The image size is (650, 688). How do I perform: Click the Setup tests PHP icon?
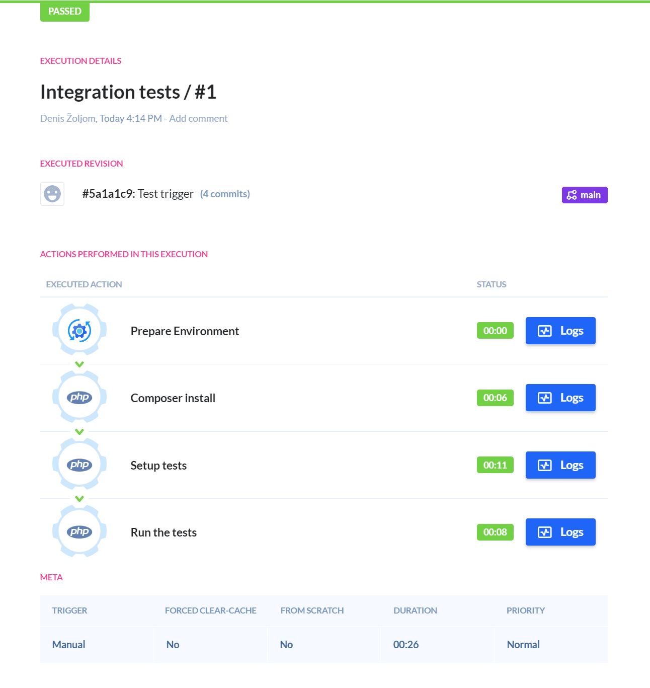click(79, 465)
